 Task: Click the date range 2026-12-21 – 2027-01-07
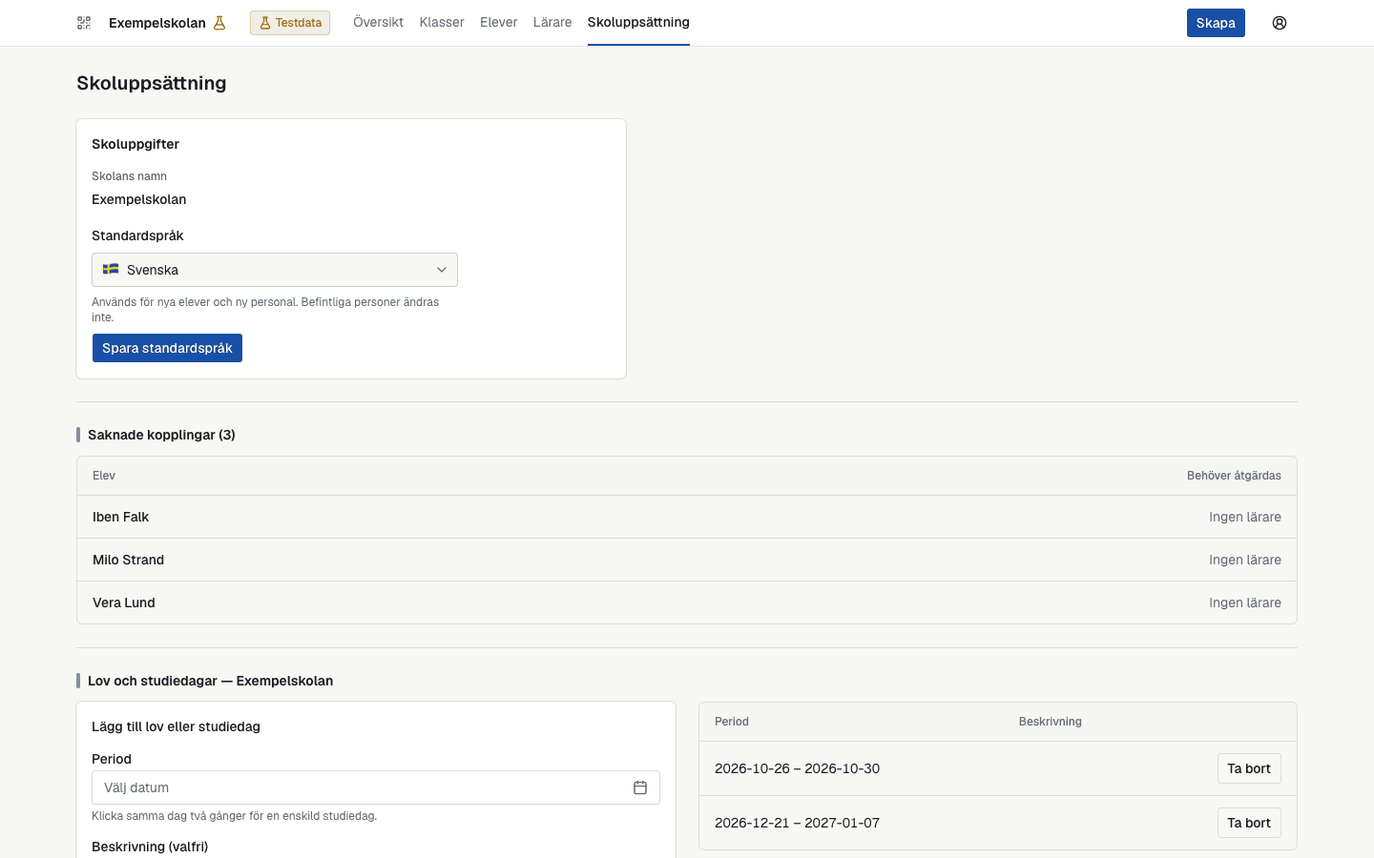(798, 823)
